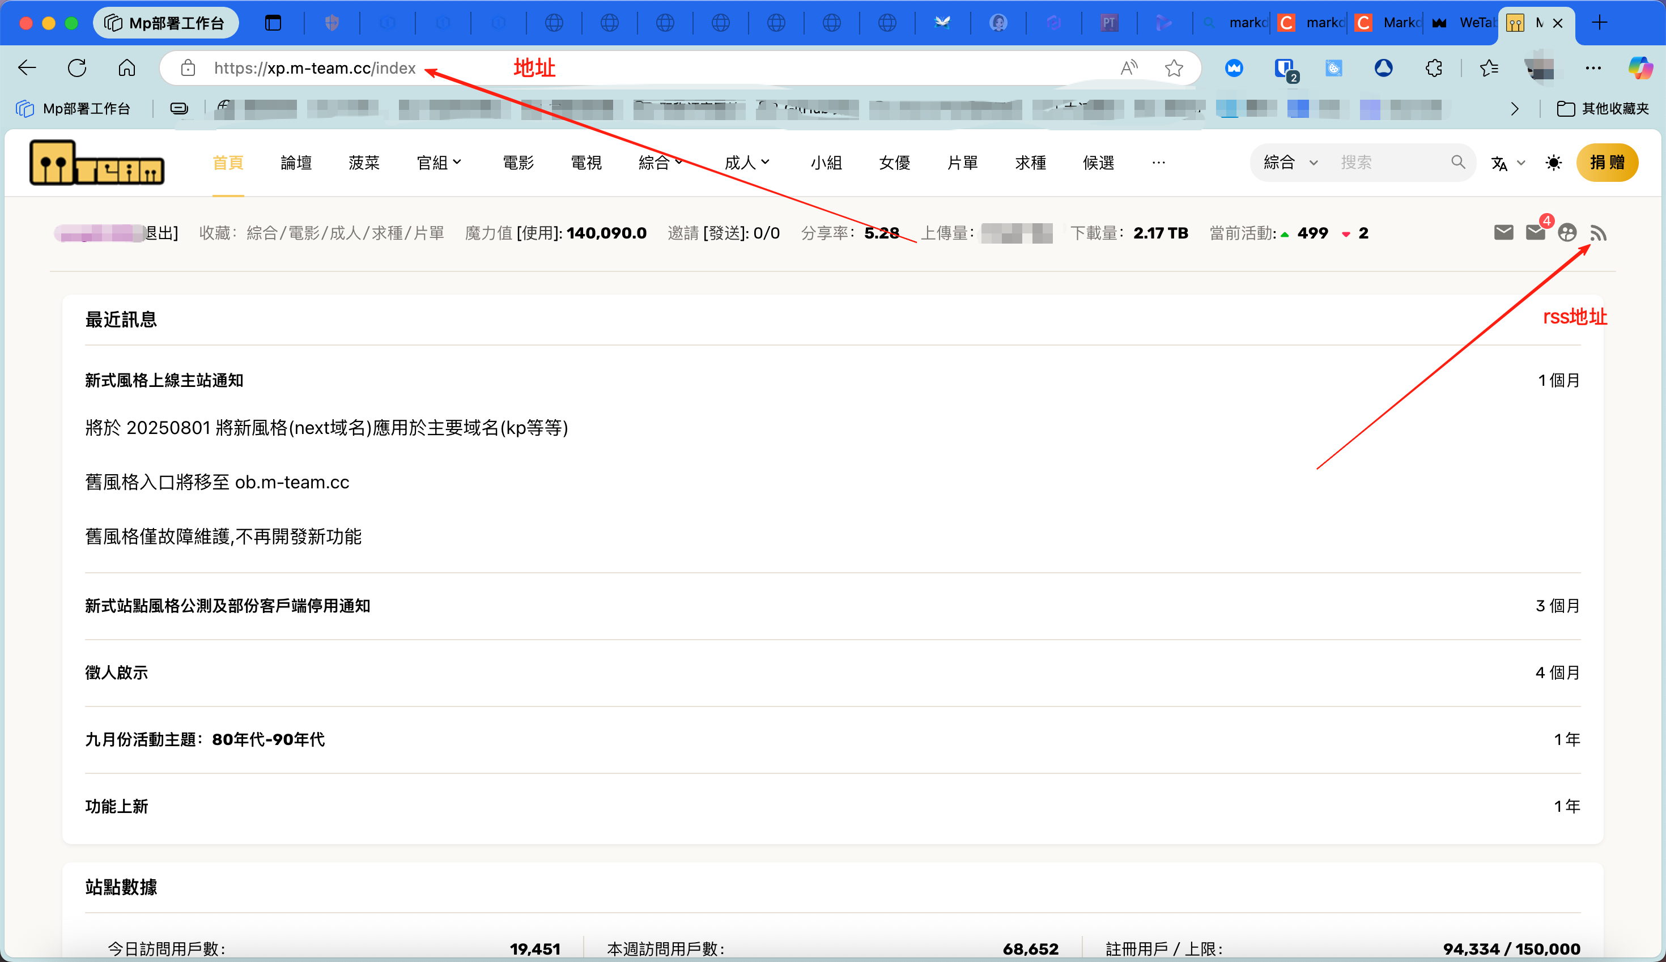Click the M-Team site logo
This screenshot has height=962, width=1666.
[x=96, y=163]
